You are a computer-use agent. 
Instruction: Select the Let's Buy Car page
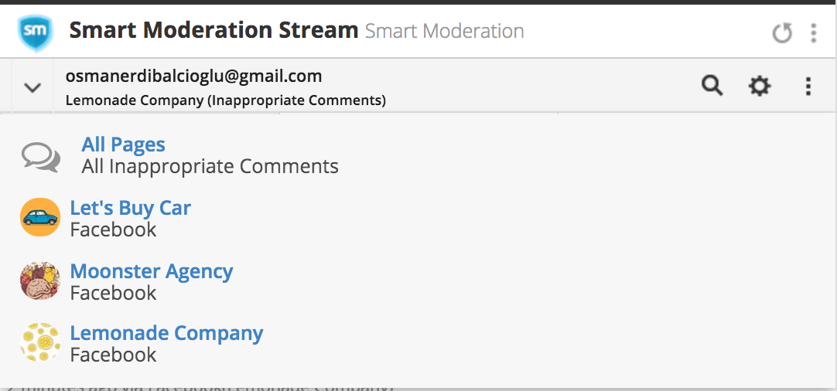click(130, 208)
